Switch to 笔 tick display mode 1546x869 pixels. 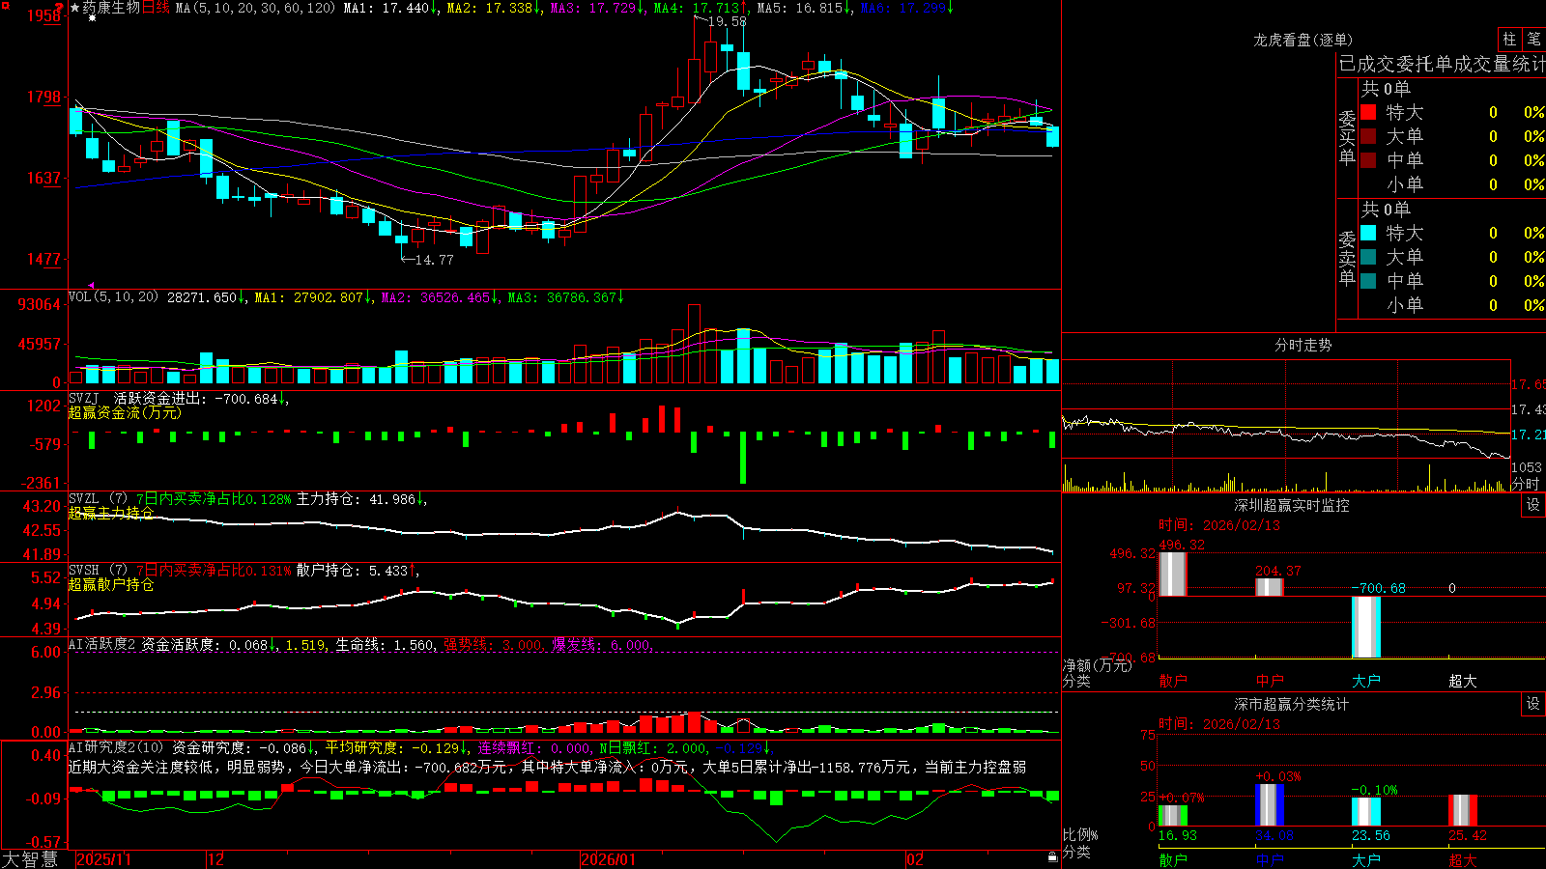[1533, 39]
